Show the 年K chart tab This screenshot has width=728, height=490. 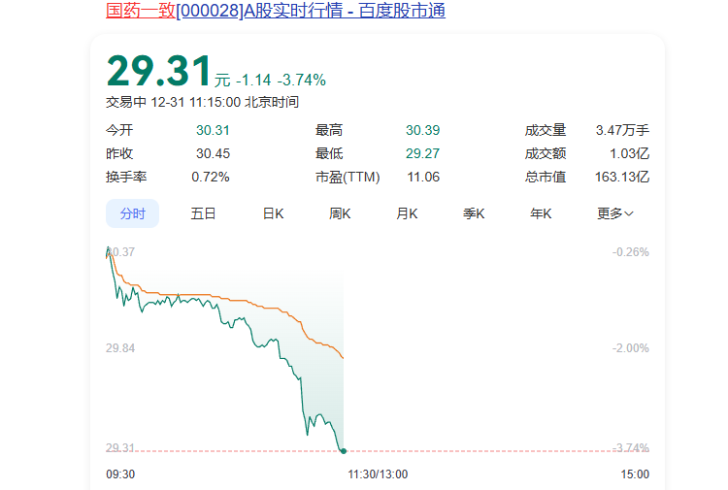point(541,213)
